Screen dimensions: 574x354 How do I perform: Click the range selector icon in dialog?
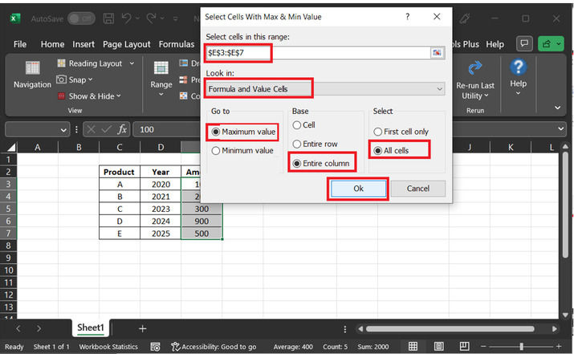(x=437, y=53)
